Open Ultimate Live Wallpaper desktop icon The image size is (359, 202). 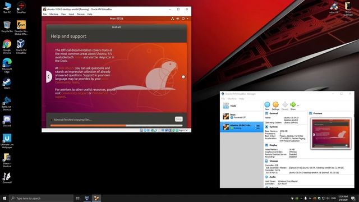(7, 141)
